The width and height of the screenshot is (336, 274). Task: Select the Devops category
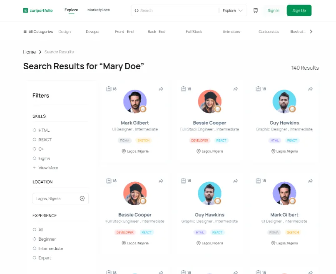point(92,32)
